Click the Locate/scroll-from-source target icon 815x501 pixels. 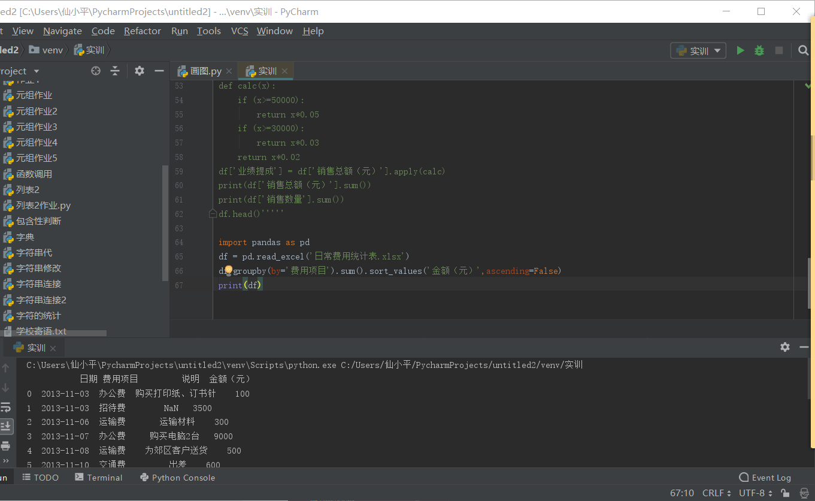(x=96, y=71)
